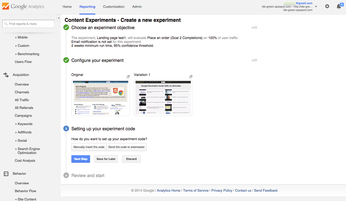
Task: Select Manually insert the code option
Action: 89,147
